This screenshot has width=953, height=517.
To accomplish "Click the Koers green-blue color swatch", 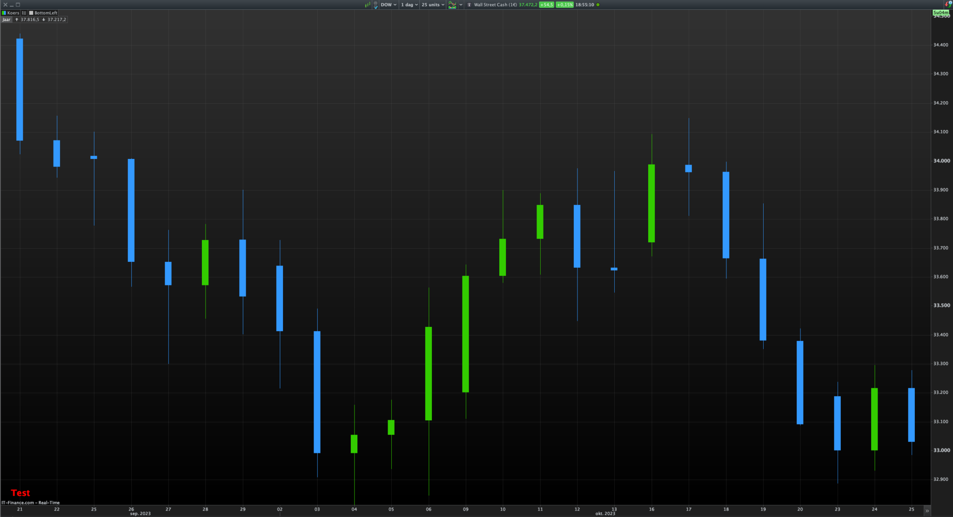I will click(x=4, y=13).
